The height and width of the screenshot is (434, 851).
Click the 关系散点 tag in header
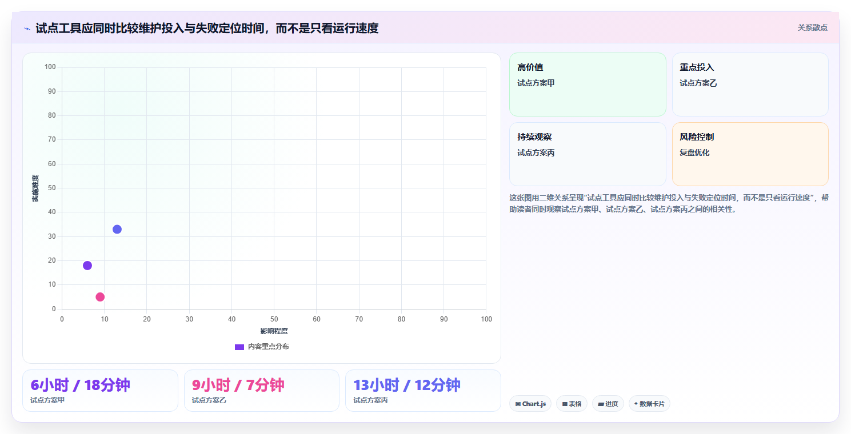point(812,27)
